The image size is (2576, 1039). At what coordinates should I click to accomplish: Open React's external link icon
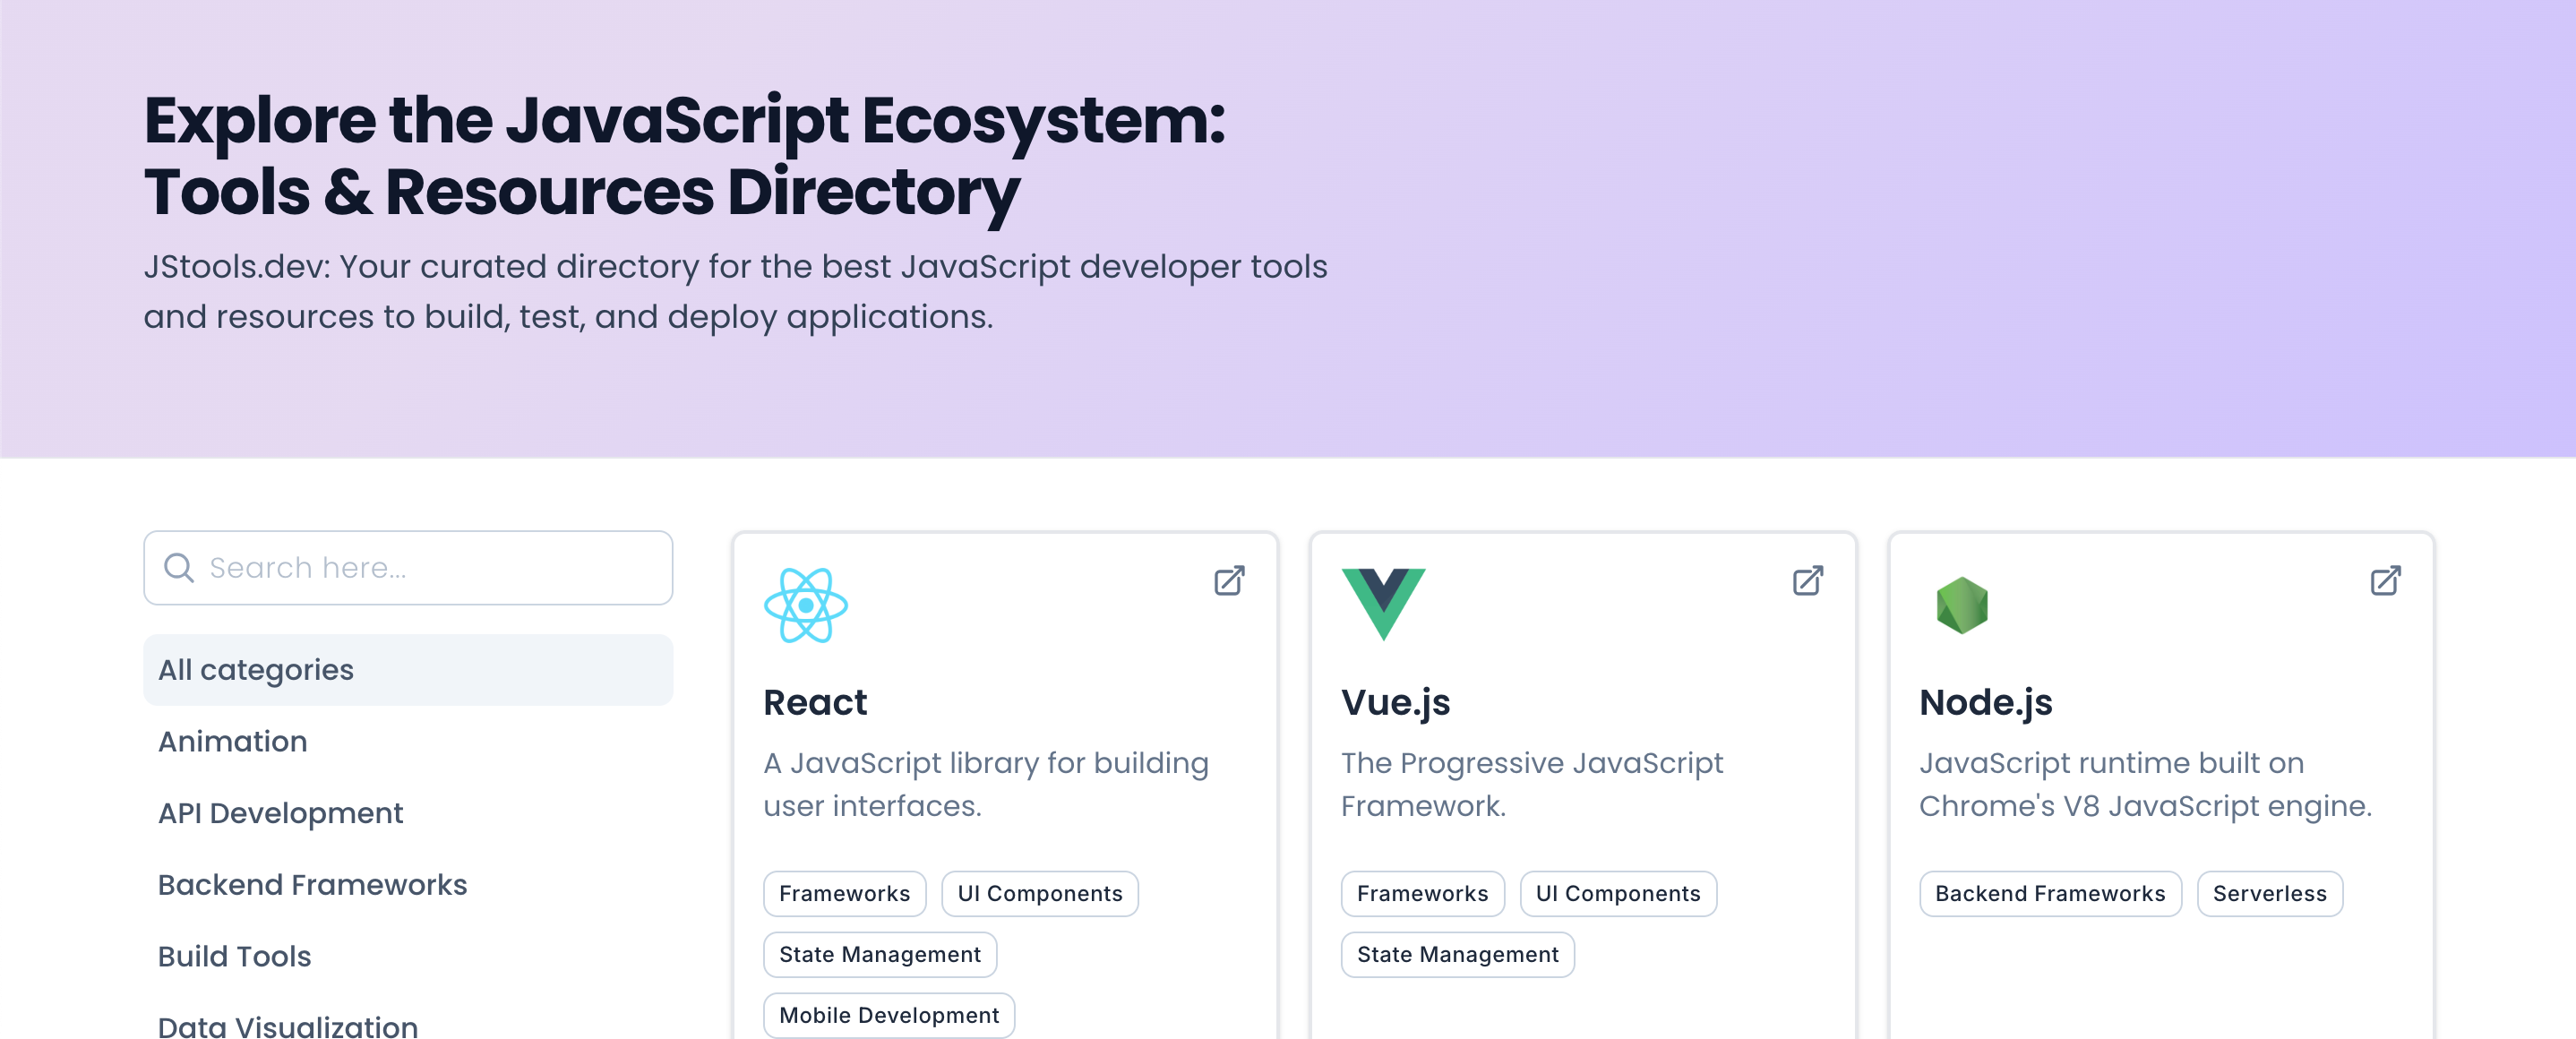coord(1229,581)
